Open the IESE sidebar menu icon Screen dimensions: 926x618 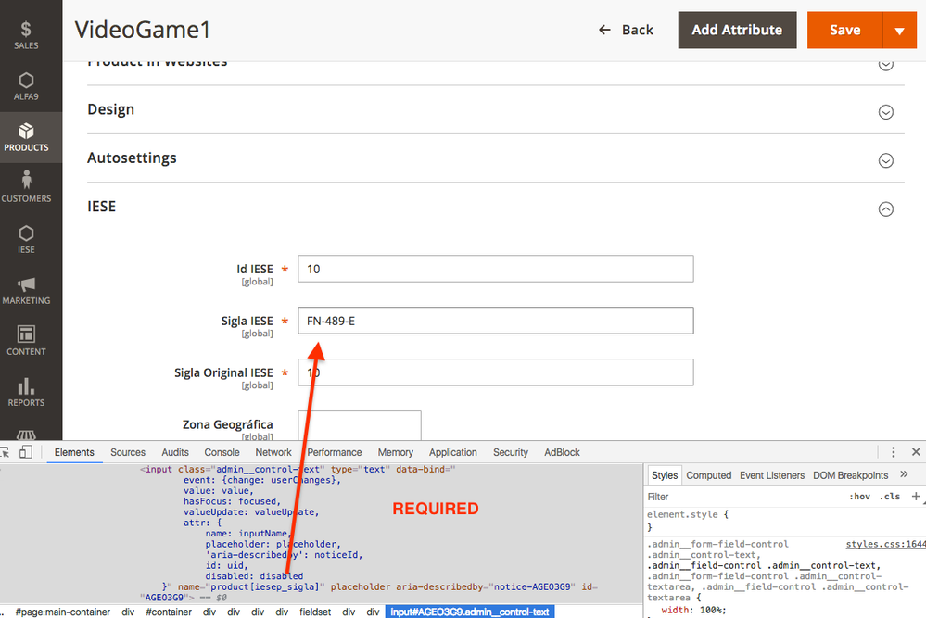26,239
